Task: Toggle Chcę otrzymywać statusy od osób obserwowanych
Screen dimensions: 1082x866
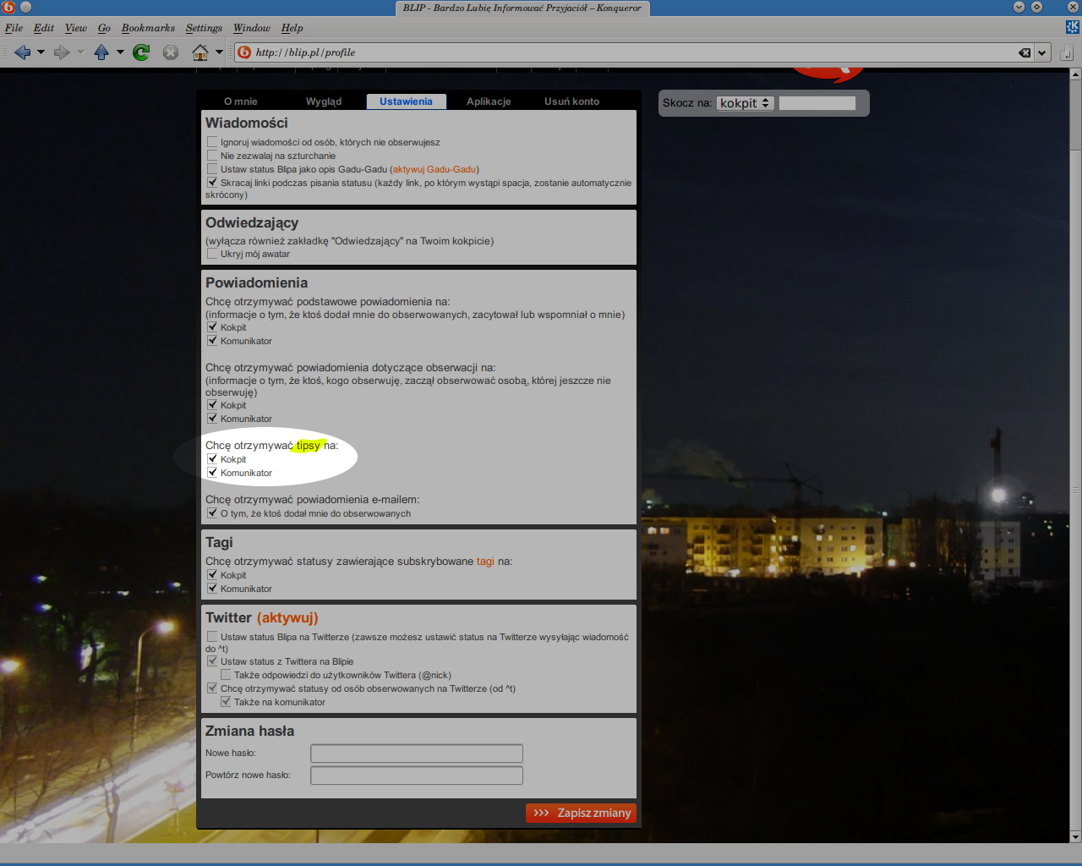Action: pos(212,688)
